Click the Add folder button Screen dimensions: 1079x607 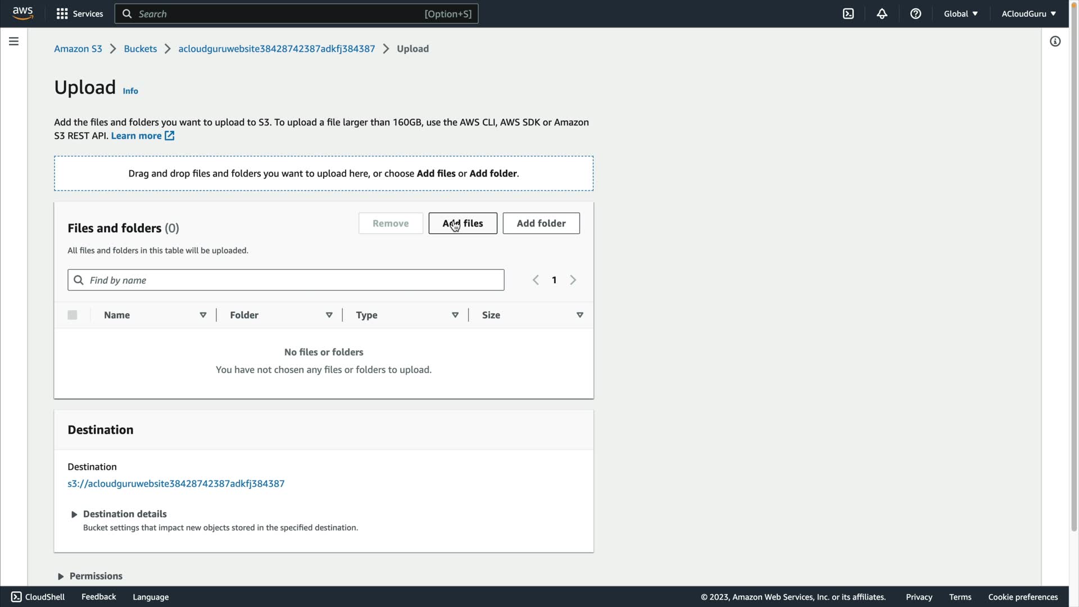click(541, 223)
